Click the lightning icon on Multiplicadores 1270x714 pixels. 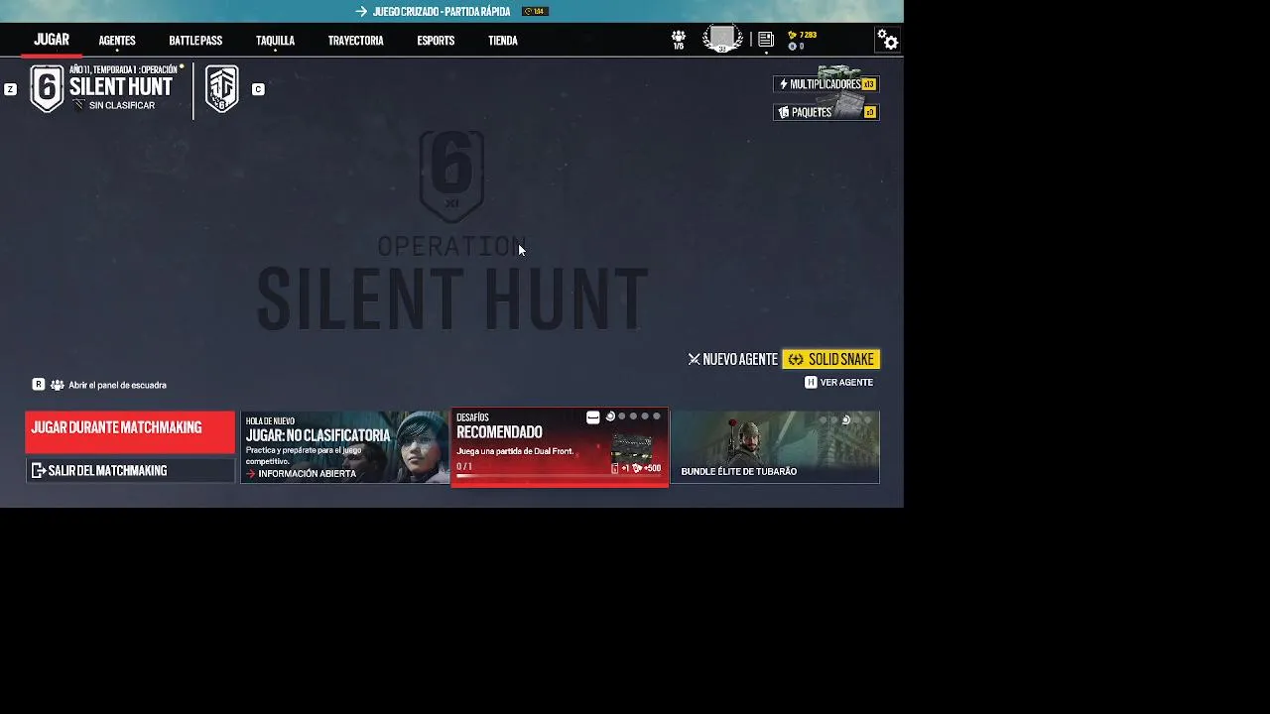click(x=784, y=84)
